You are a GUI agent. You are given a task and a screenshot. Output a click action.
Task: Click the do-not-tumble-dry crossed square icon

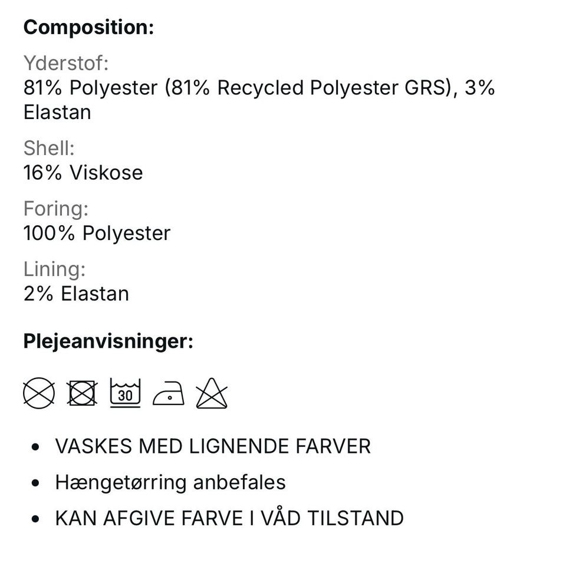[x=83, y=393]
